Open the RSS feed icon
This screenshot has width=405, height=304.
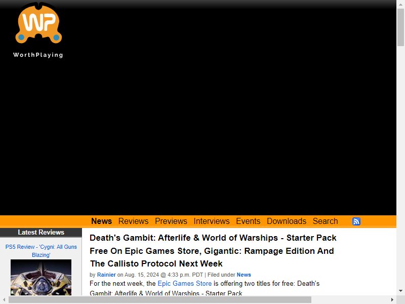click(x=356, y=221)
